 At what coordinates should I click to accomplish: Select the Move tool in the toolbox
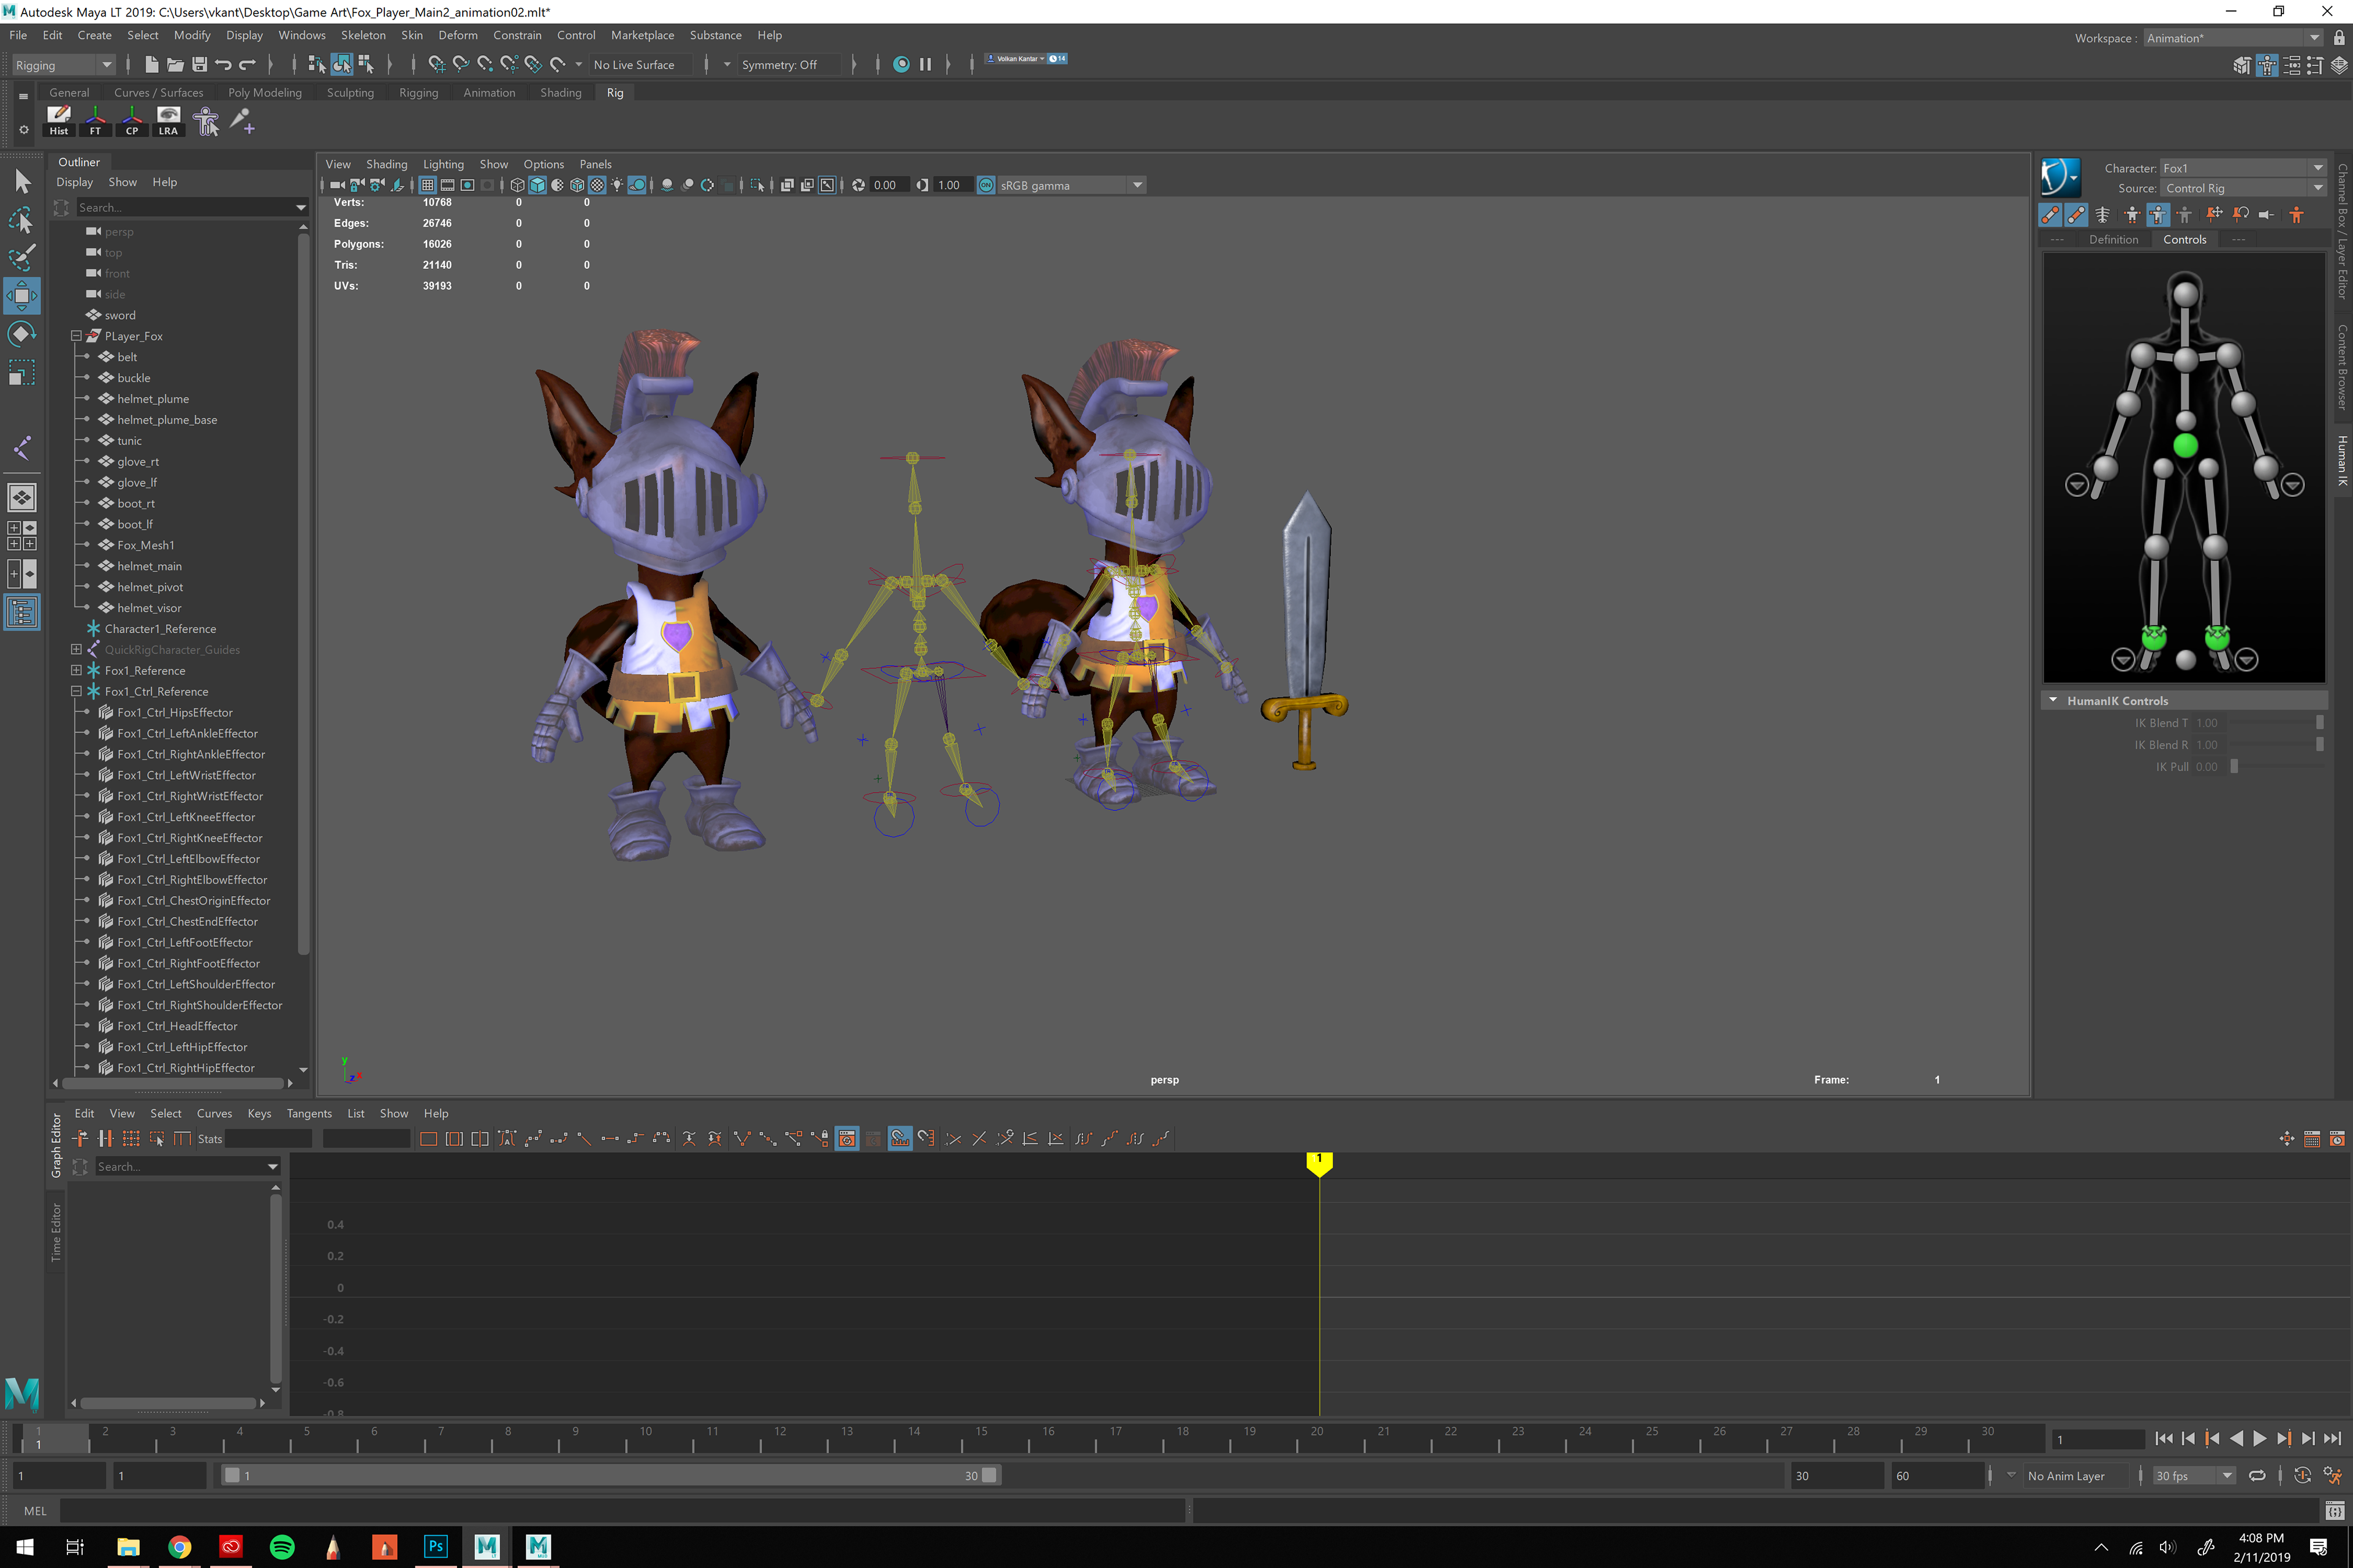click(x=21, y=296)
